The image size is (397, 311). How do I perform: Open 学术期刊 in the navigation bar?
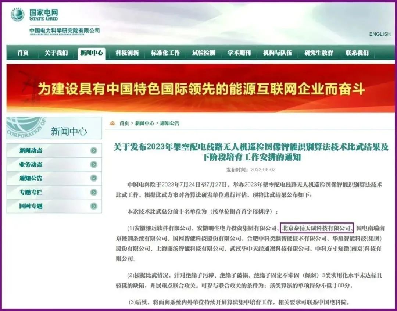pos(239,53)
